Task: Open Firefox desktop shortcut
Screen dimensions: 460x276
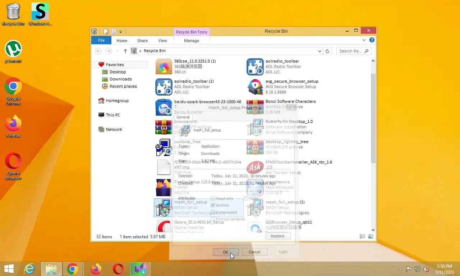Action: pyautogui.click(x=13, y=126)
